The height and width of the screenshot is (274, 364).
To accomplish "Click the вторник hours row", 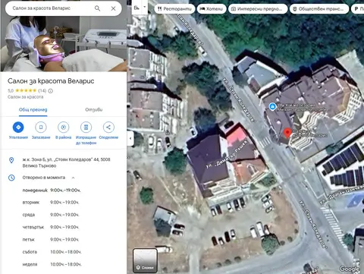I will (x=51, y=203).
